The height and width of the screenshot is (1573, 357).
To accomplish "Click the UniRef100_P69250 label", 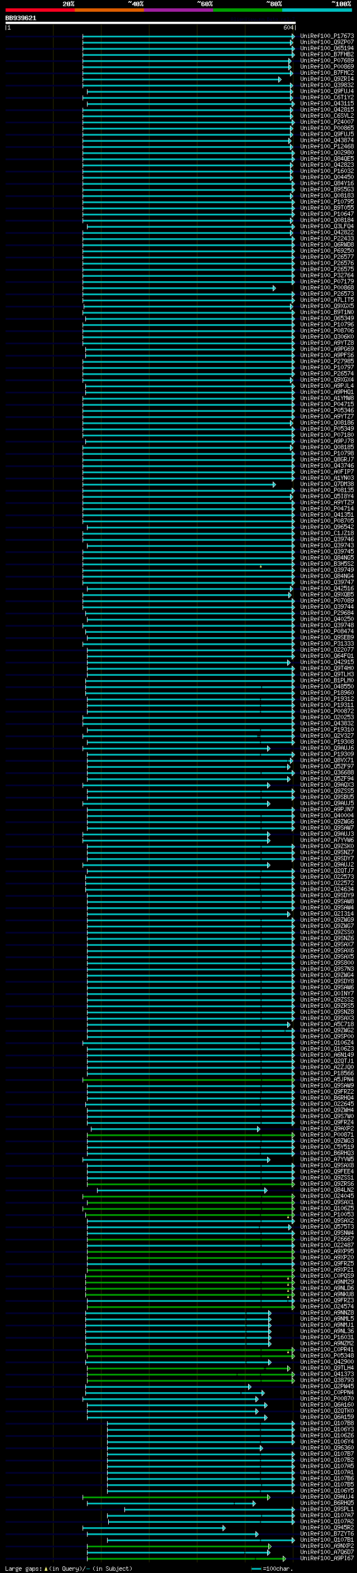I will (327, 251).
